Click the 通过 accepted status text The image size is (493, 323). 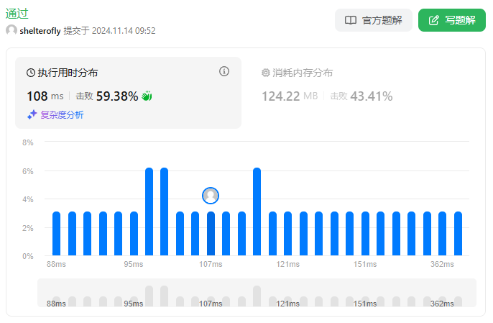17,14
